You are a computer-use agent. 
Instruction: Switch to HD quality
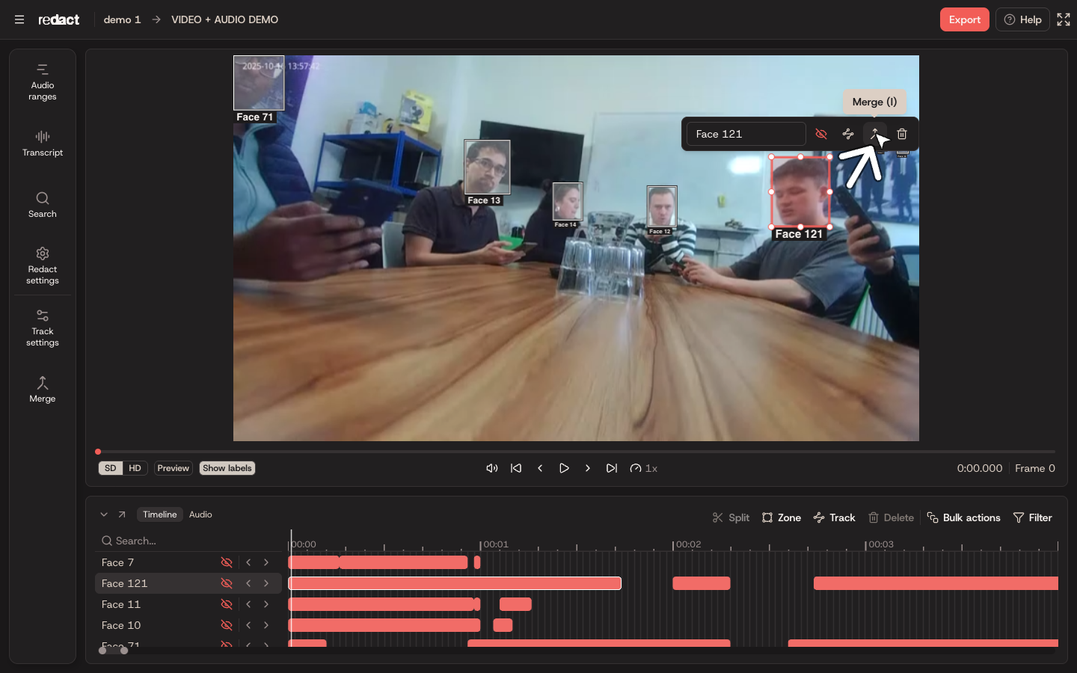click(135, 468)
